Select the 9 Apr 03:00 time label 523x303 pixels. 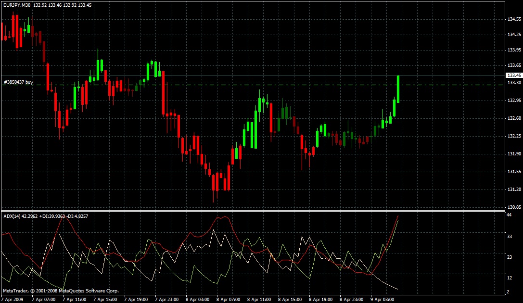(x=383, y=299)
